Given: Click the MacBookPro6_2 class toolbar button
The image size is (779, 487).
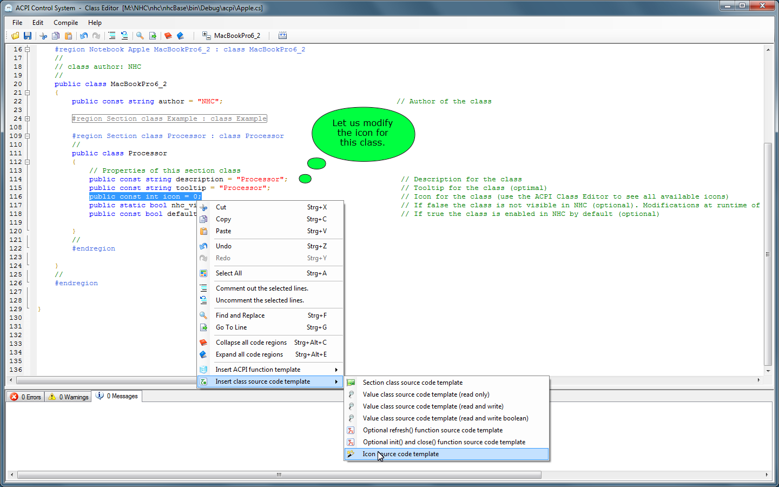Looking at the screenshot, I should pyautogui.click(x=232, y=36).
